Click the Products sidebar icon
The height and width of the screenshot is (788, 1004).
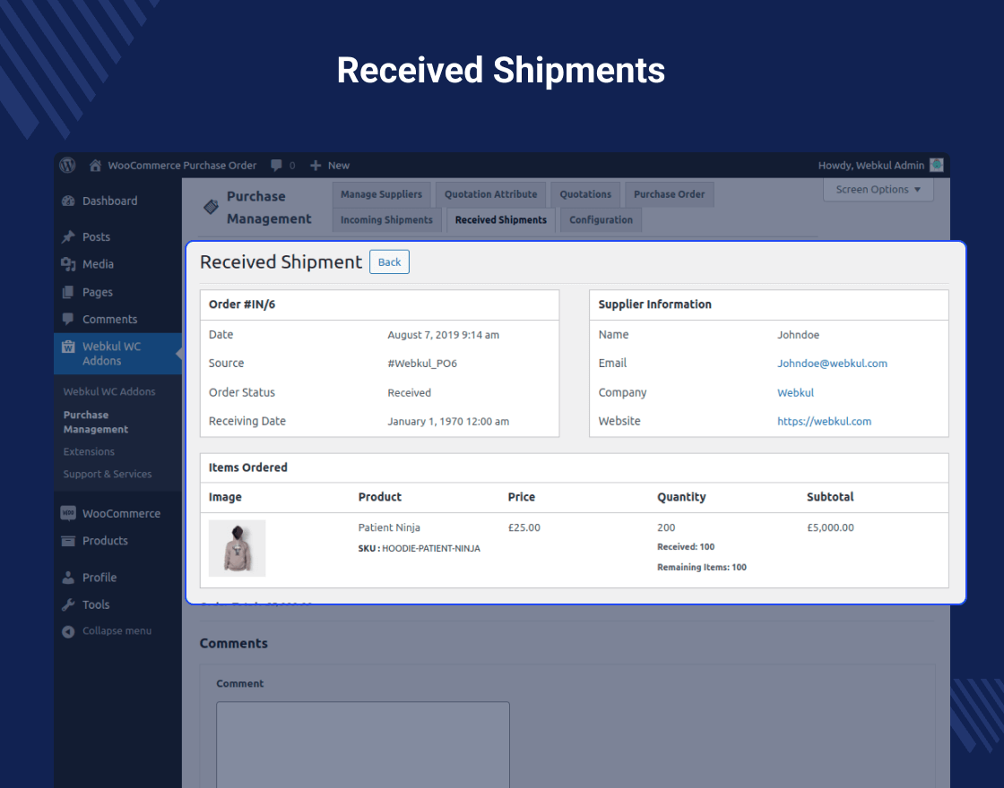(70, 541)
